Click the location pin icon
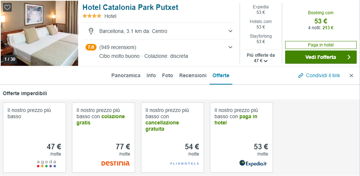360x176 pixels. [91, 31]
